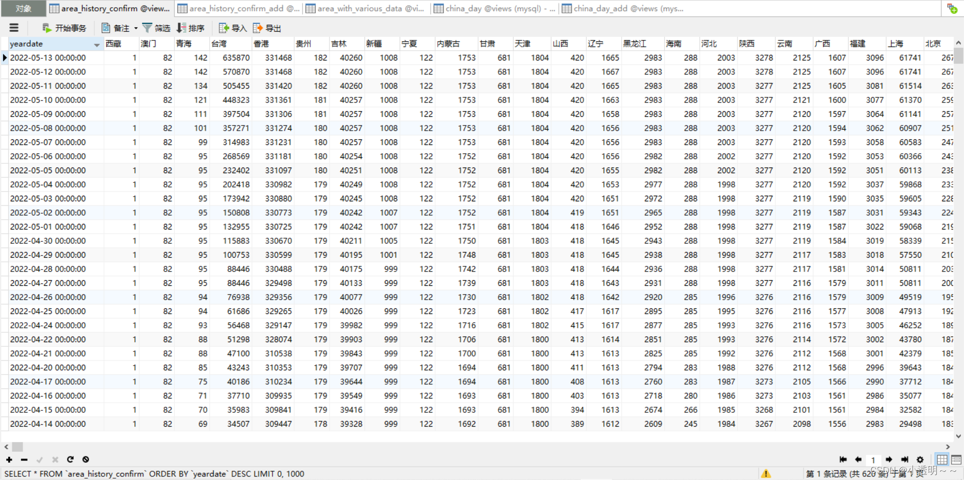Select the 内蒙古 column header
Screen dimensions: 964x480
(456, 44)
